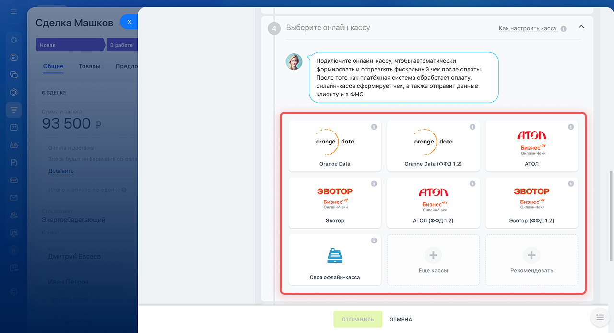Open the CRM funnel icon in the sidebar
The height and width of the screenshot is (333, 614).
(x=13, y=110)
